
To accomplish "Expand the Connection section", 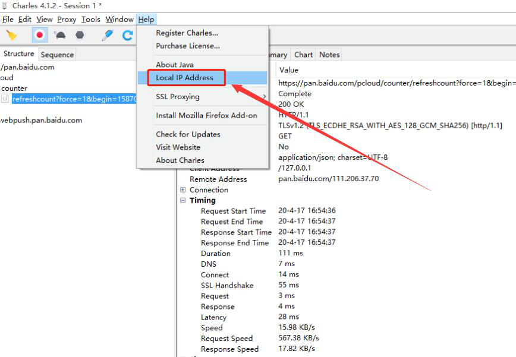I will [x=183, y=190].
